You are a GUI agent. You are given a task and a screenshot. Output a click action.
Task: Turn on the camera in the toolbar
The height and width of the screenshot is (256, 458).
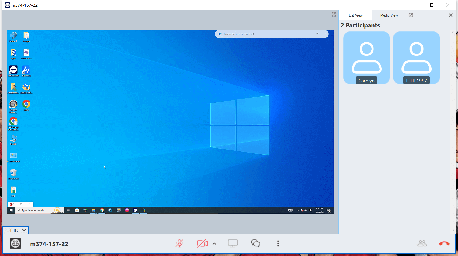pyautogui.click(x=202, y=243)
